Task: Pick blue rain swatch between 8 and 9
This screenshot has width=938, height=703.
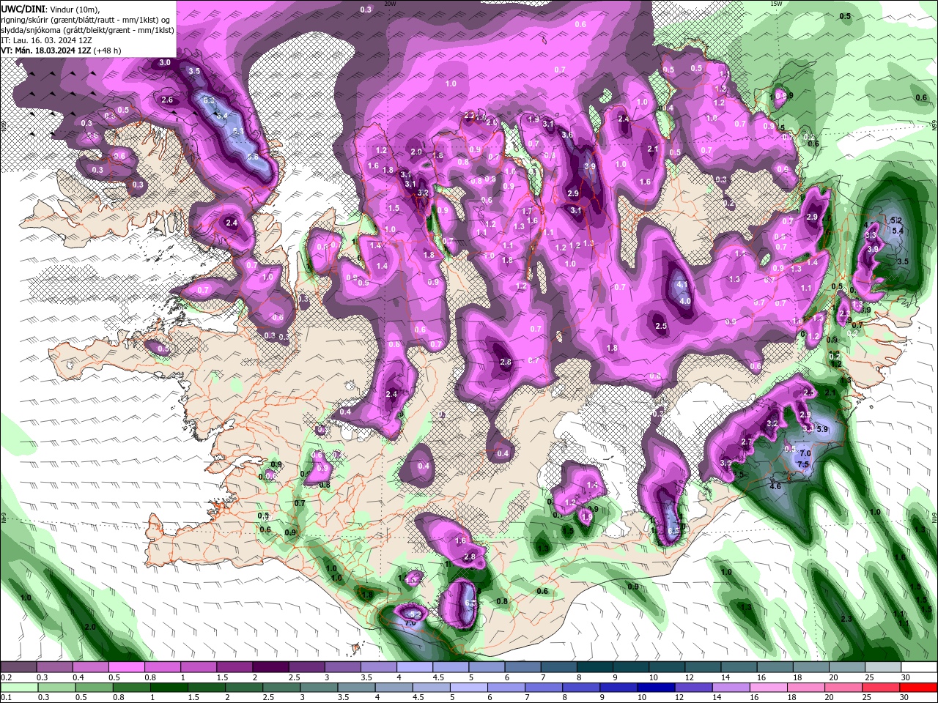Action: coord(581,688)
